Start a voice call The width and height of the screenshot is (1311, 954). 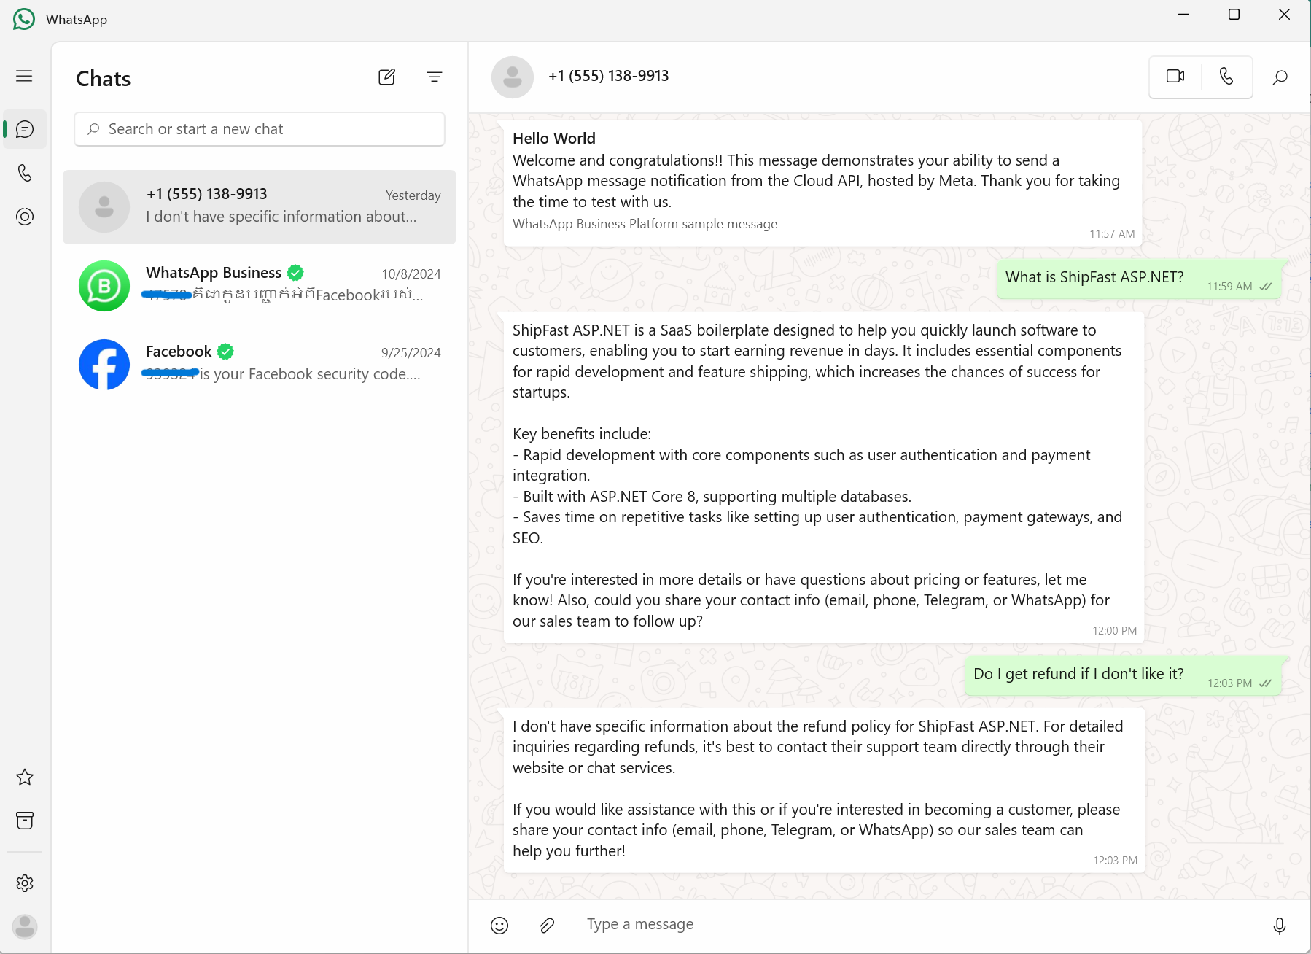1226,77
